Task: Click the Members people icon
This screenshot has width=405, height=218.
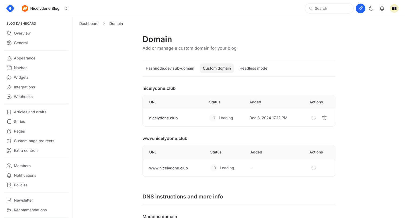Action: tap(9, 166)
